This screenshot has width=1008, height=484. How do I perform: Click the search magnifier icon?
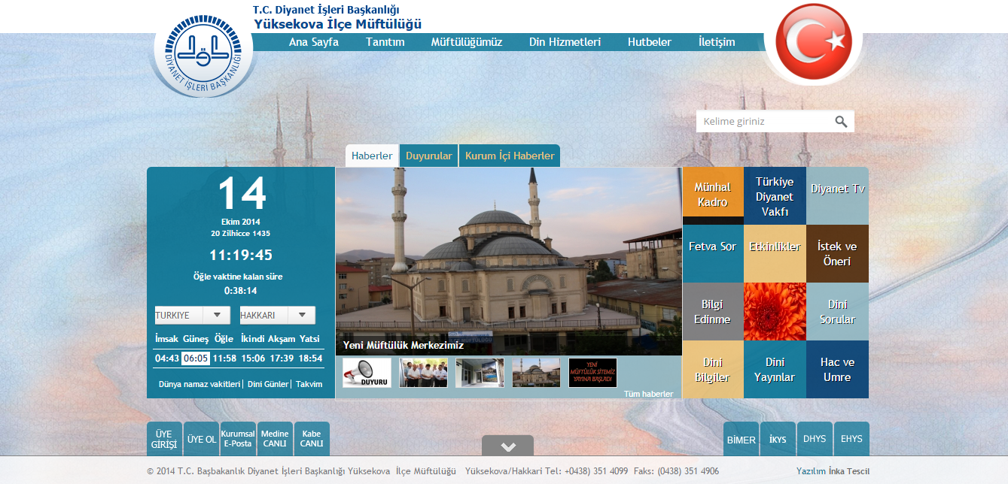coord(840,122)
